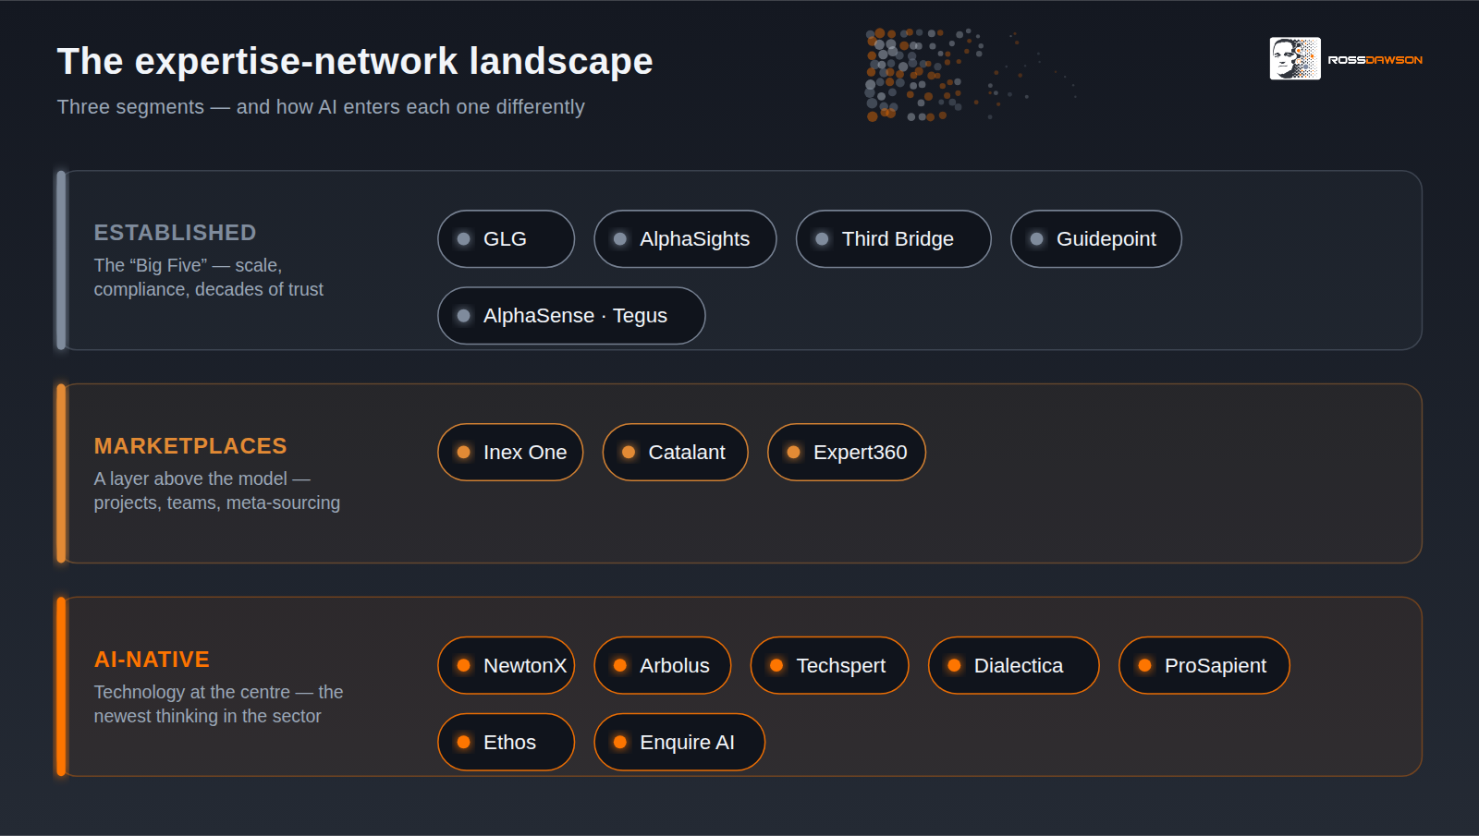Open the AlphaSights chip

click(685, 239)
